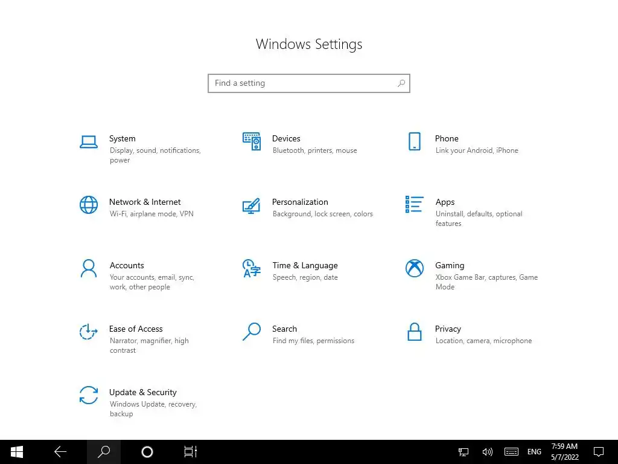Open the Apps title link
Viewport: 618px width, 464px height.
coord(445,202)
